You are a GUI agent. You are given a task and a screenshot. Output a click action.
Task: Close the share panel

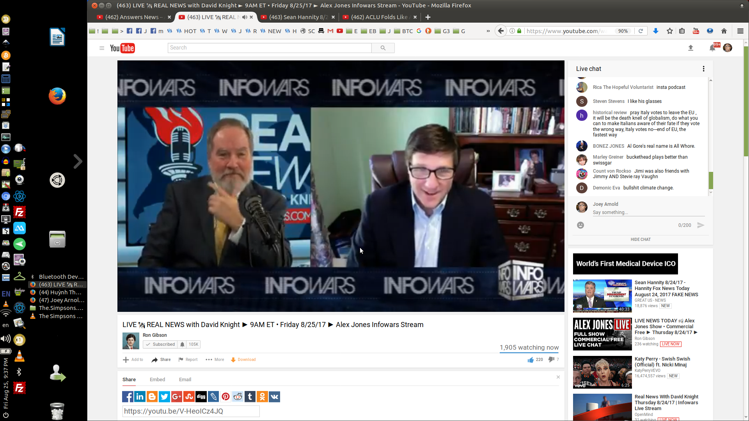pos(558,377)
